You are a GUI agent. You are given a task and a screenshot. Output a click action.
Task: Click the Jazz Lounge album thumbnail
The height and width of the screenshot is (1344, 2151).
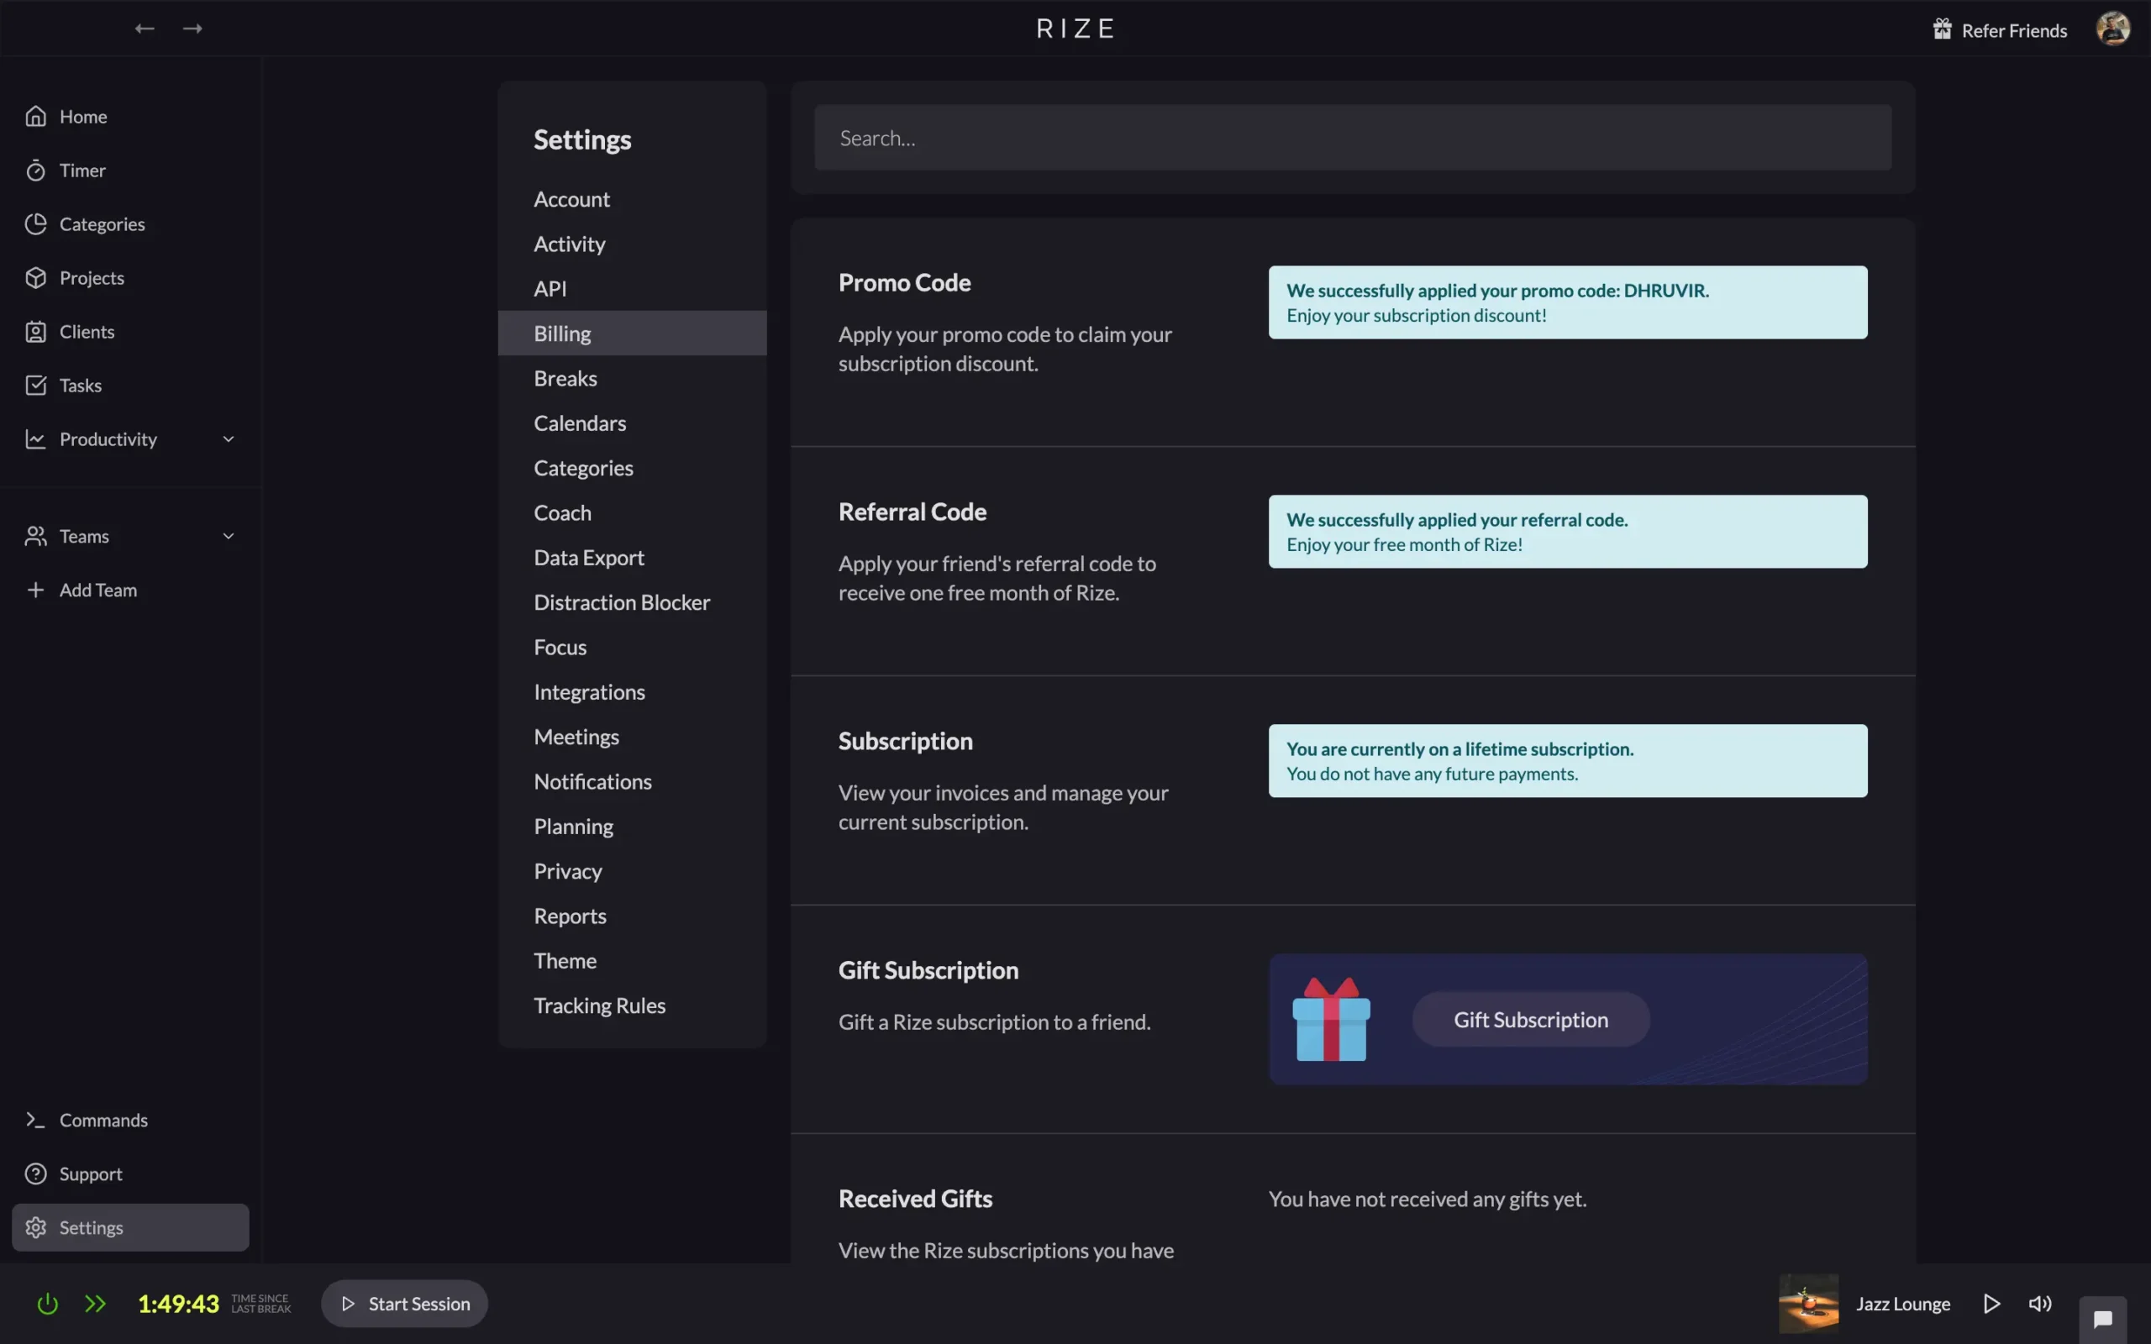coord(1808,1303)
